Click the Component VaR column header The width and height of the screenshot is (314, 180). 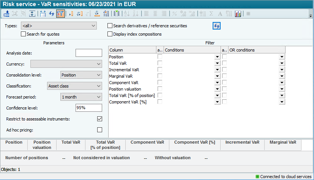(147, 142)
